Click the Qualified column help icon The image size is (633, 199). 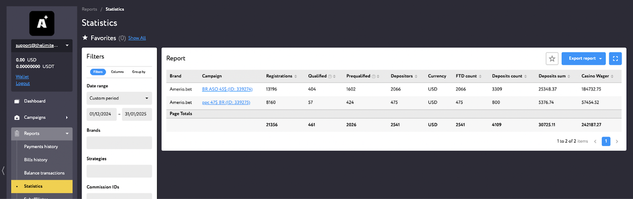329,76
